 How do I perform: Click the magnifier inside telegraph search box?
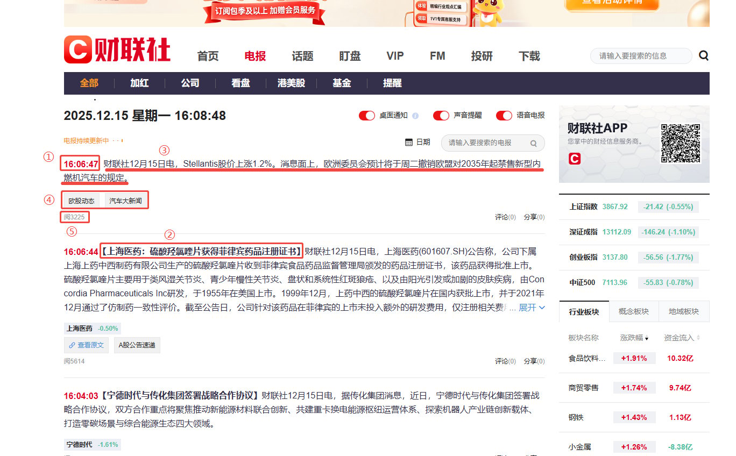coord(534,143)
